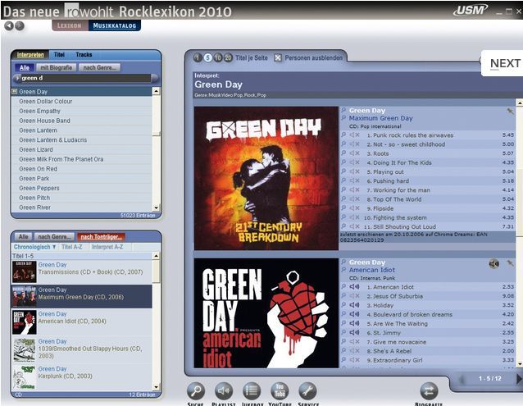523x406 pixels.
Task: Open the YouTube round button
Action: 280,390
